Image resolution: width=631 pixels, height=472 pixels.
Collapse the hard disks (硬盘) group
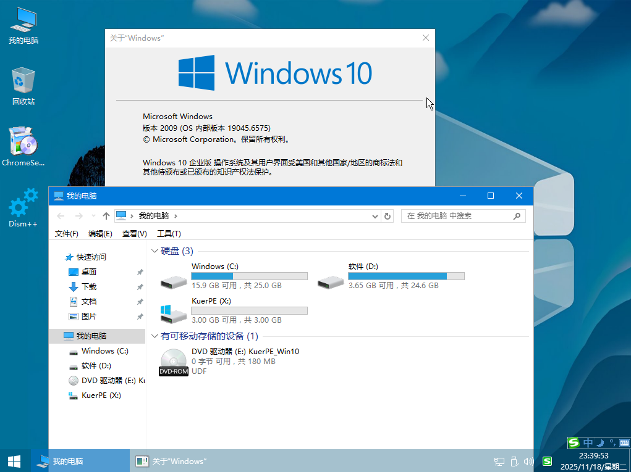click(x=155, y=251)
